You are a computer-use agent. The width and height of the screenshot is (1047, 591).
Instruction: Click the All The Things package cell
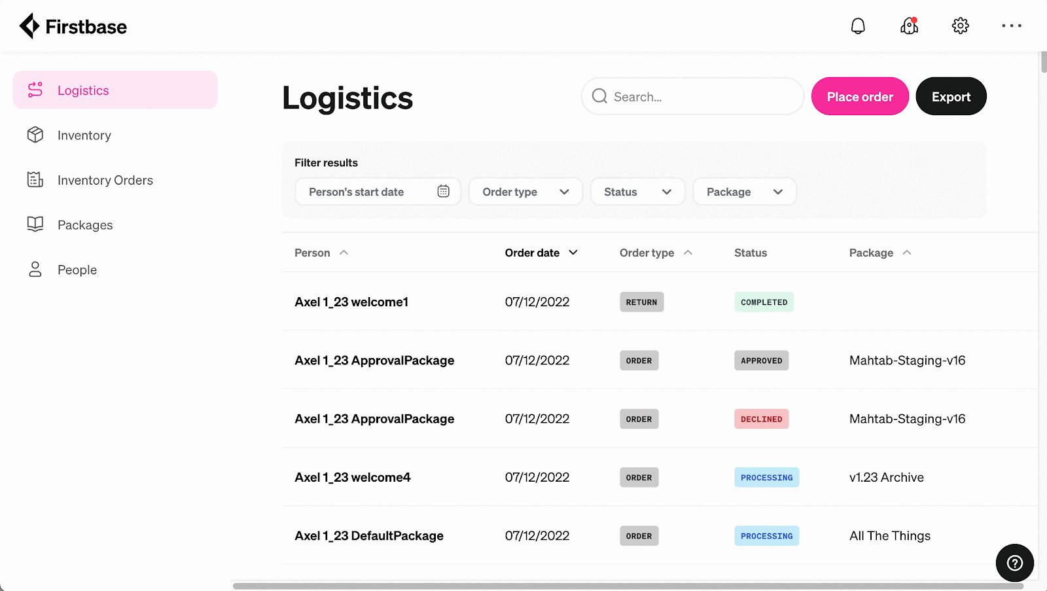[889, 535]
